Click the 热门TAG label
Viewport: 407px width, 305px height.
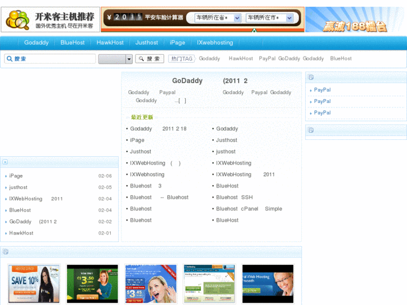pos(182,59)
